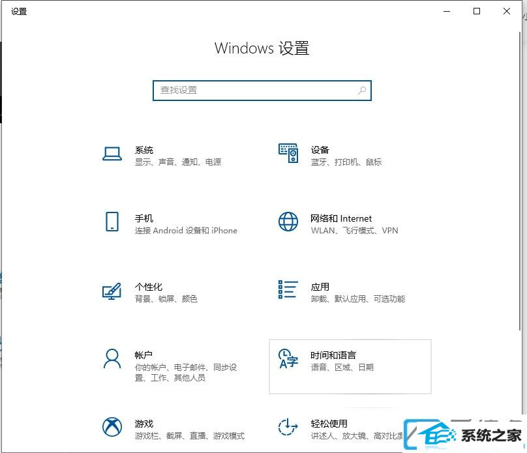Click the text WLAN、飞行模式、VPN
Screen dimensions: 527x453
[354, 230]
